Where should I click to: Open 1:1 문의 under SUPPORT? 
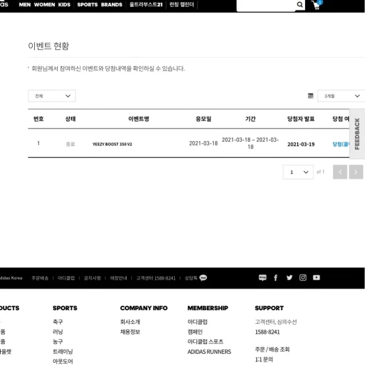coord(264,359)
